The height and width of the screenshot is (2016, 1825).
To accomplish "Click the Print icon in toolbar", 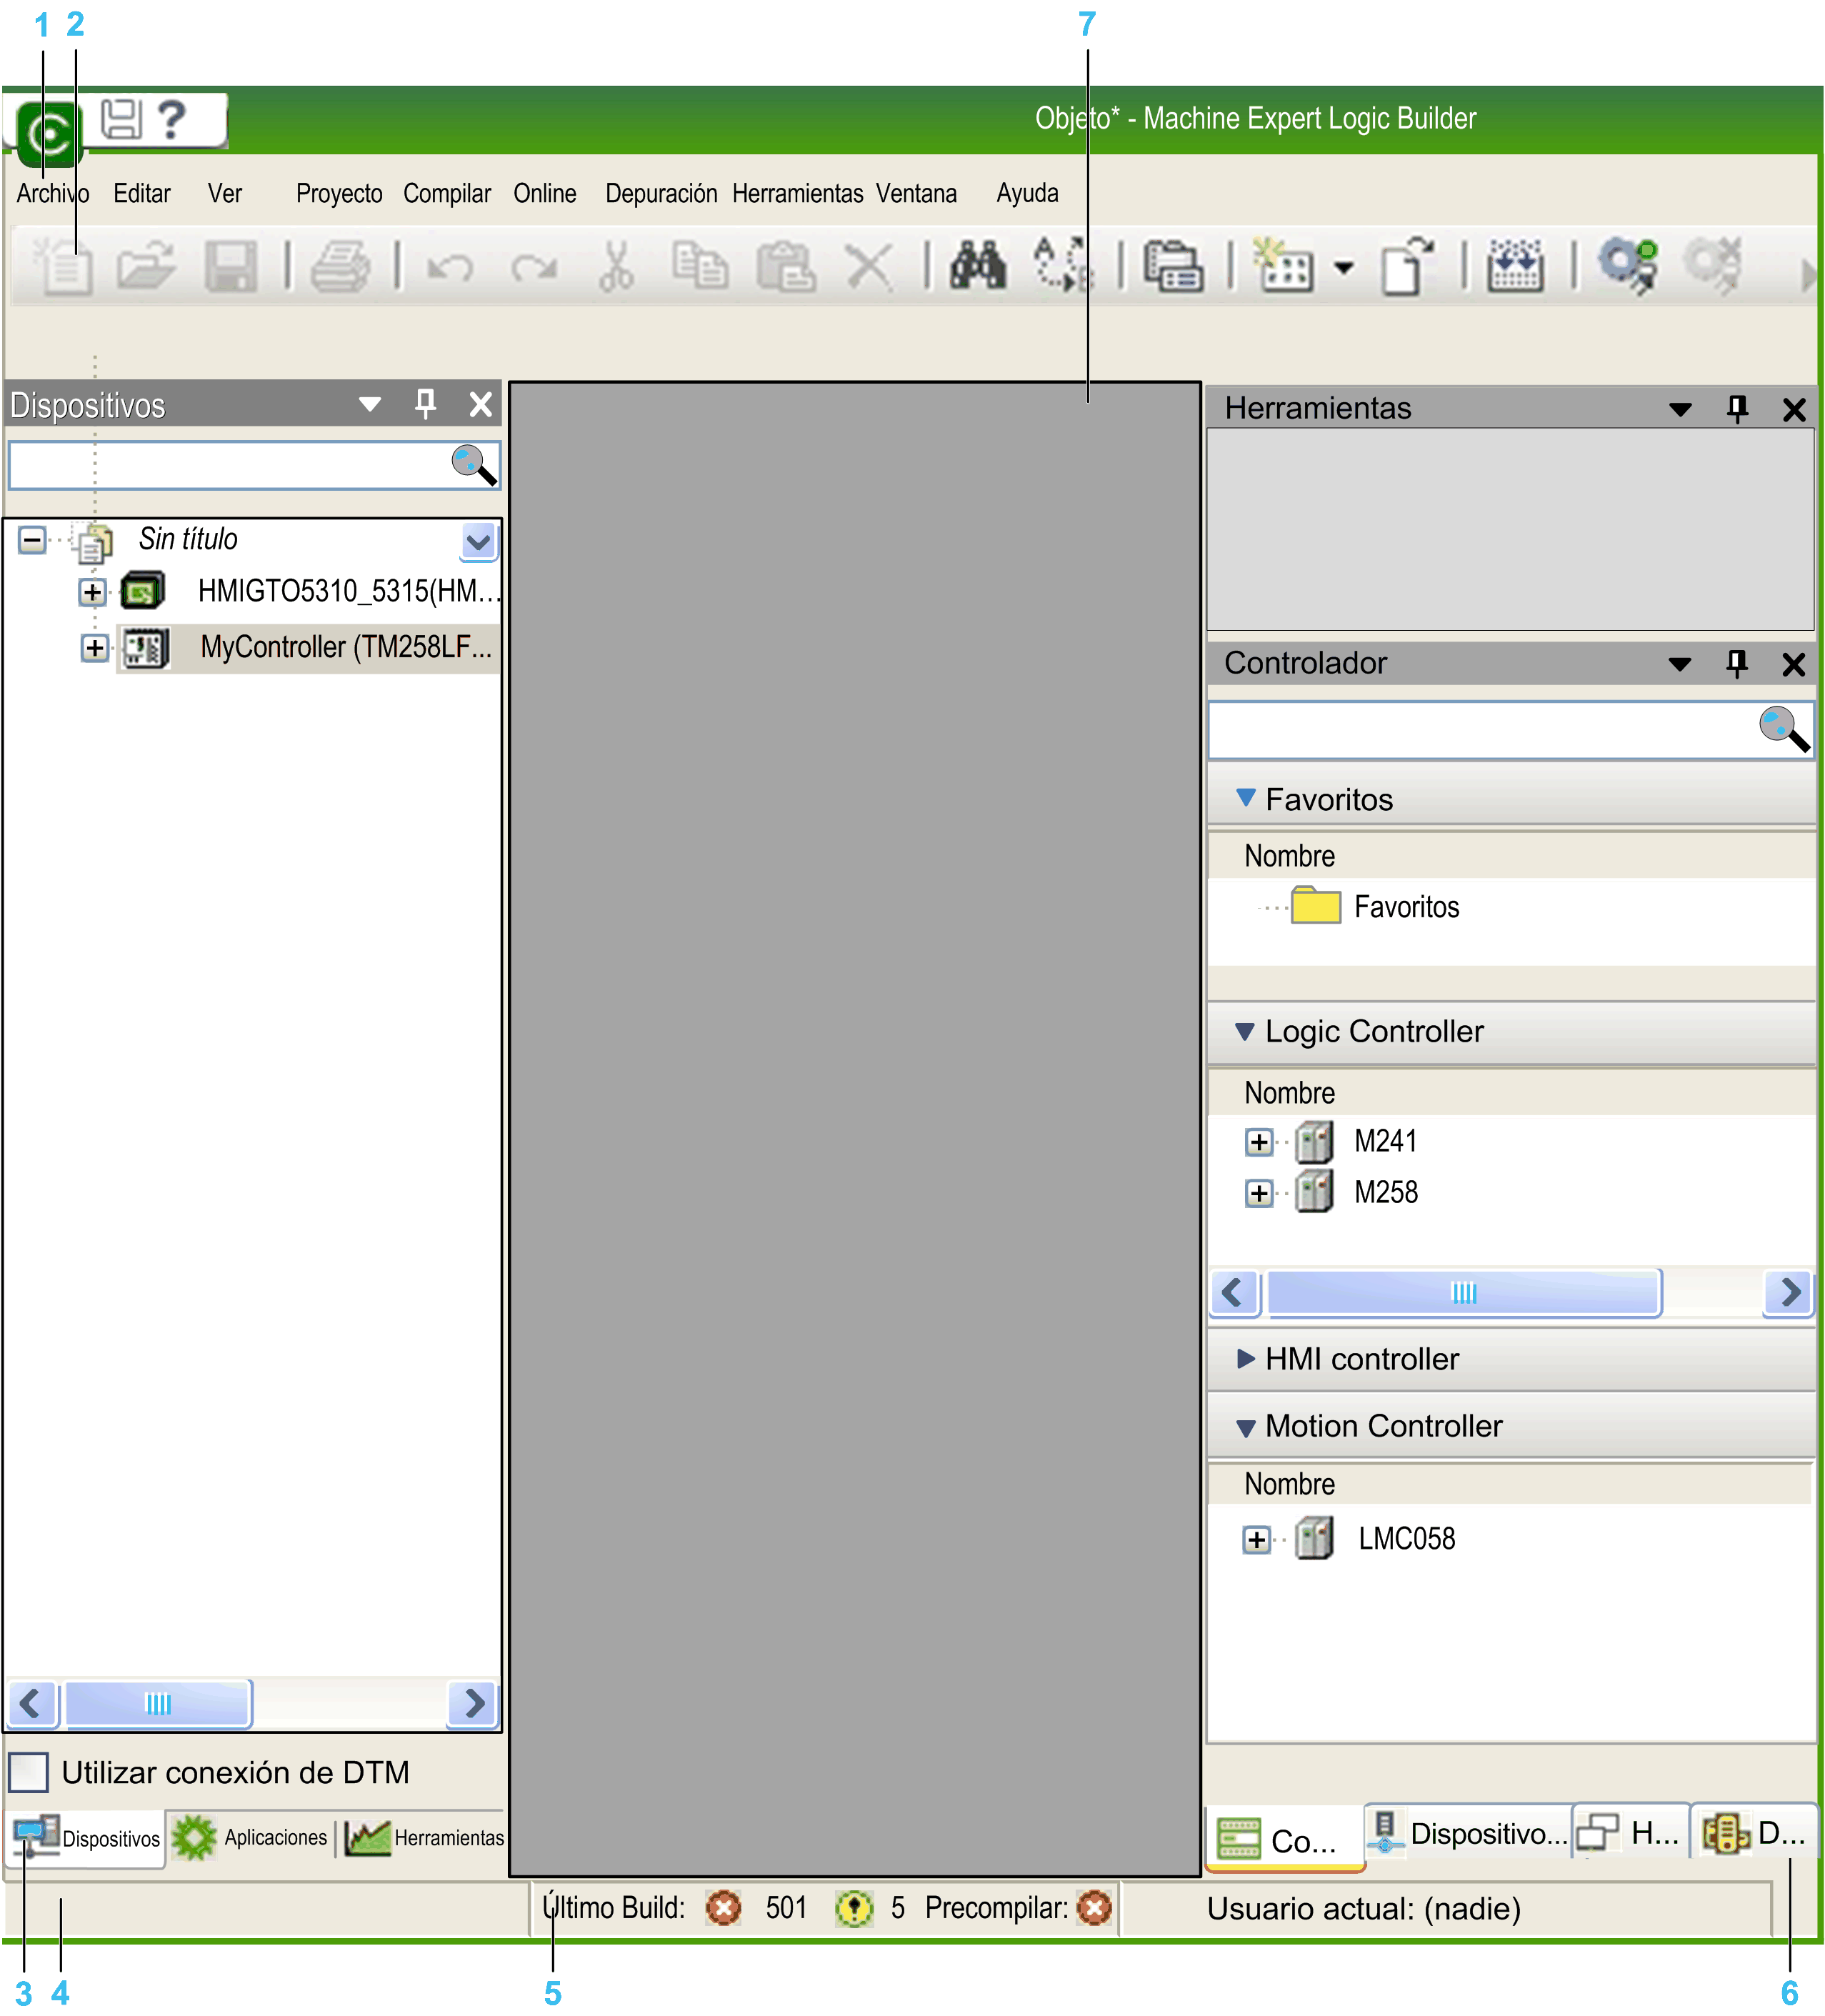I will click(340, 266).
